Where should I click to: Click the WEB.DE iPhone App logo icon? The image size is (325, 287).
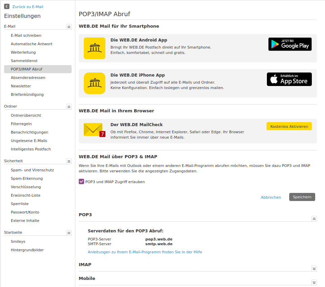click(95, 83)
